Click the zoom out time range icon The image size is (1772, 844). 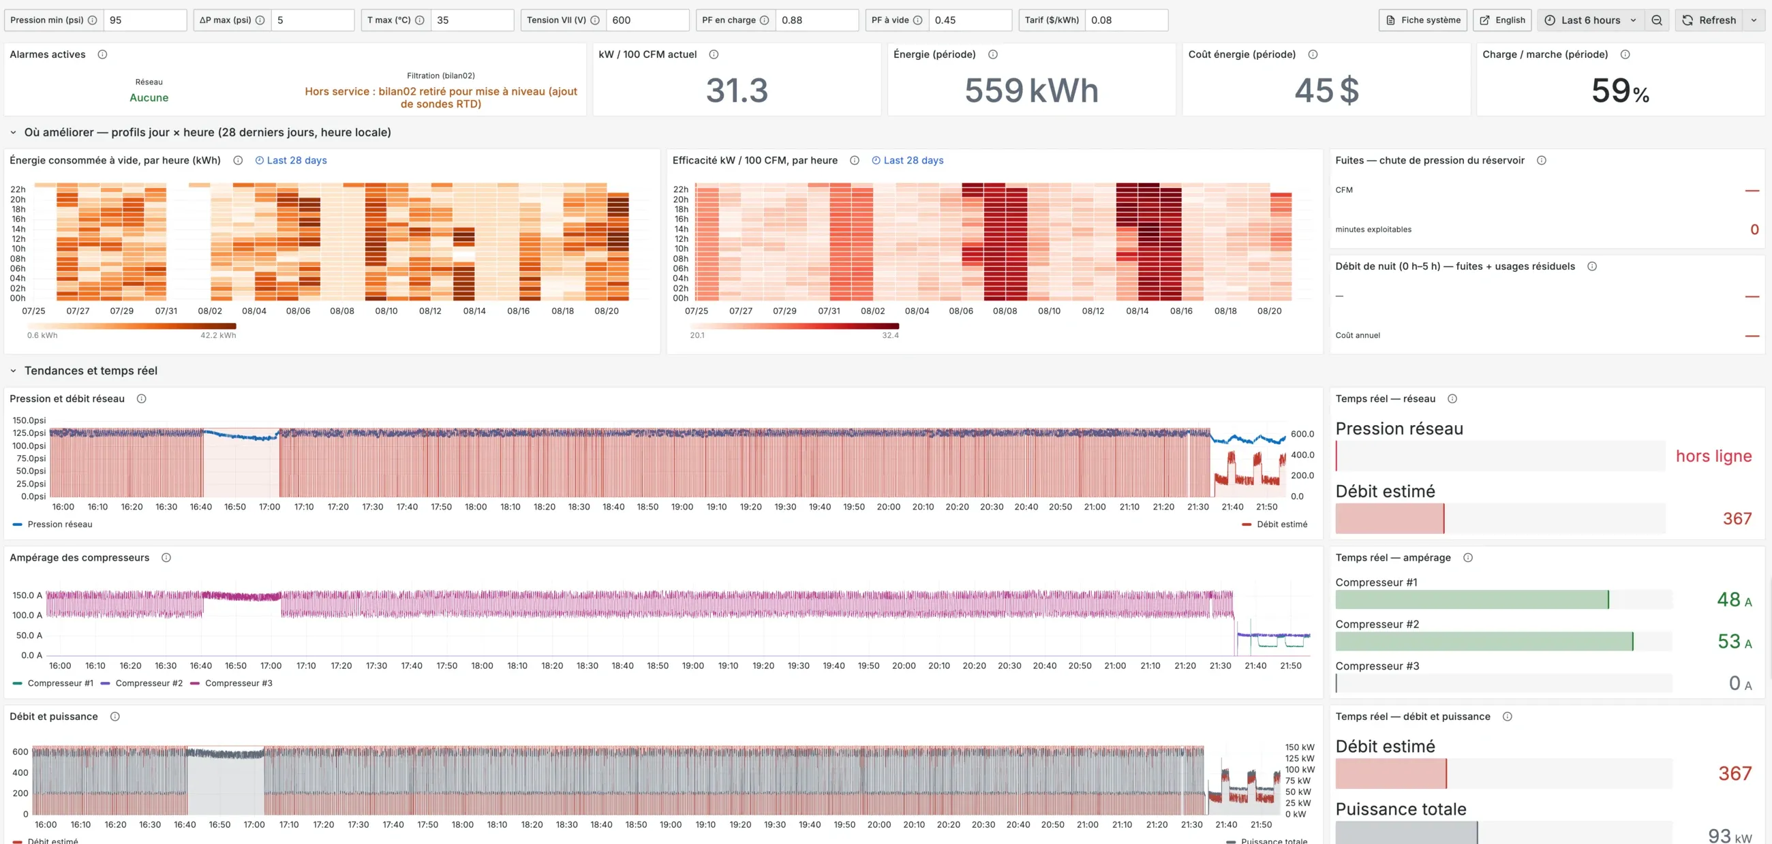(1656, 20)
